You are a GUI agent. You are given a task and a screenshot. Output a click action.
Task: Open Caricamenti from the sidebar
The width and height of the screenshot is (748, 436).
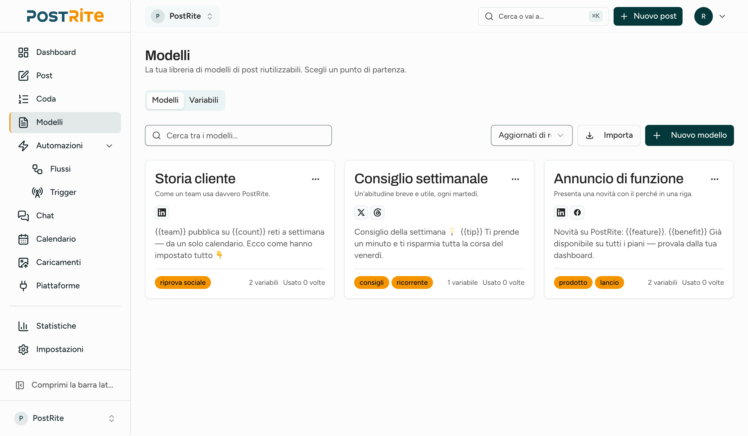pyautogui.click(x=65, y=263)
